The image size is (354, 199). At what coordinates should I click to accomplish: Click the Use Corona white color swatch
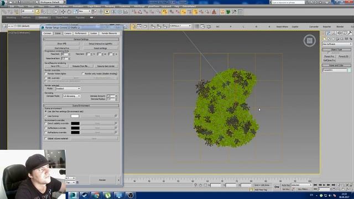click(75, 116)
